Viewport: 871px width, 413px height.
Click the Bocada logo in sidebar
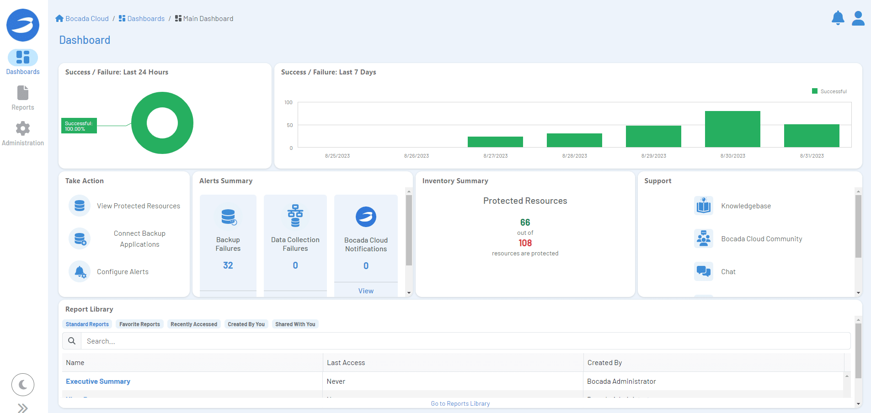[x=23, y=25]
